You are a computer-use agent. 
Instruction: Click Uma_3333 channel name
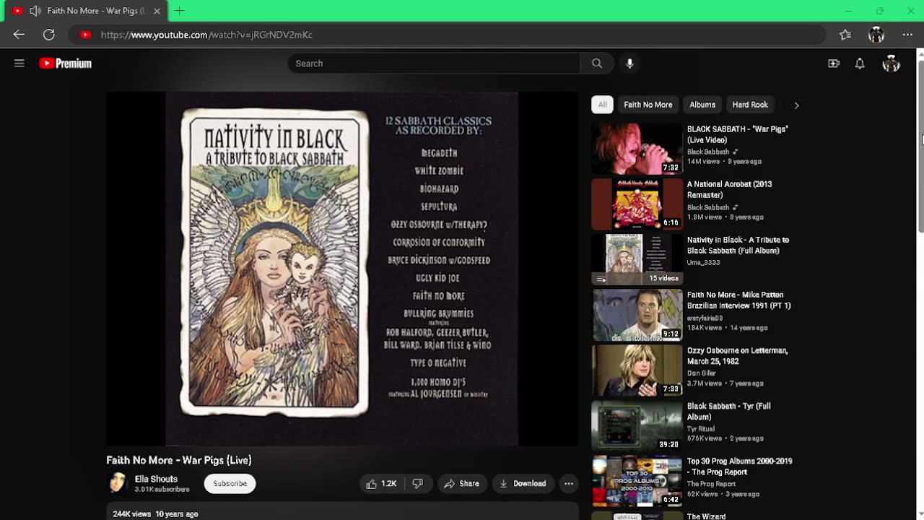[x=703, y=263]
